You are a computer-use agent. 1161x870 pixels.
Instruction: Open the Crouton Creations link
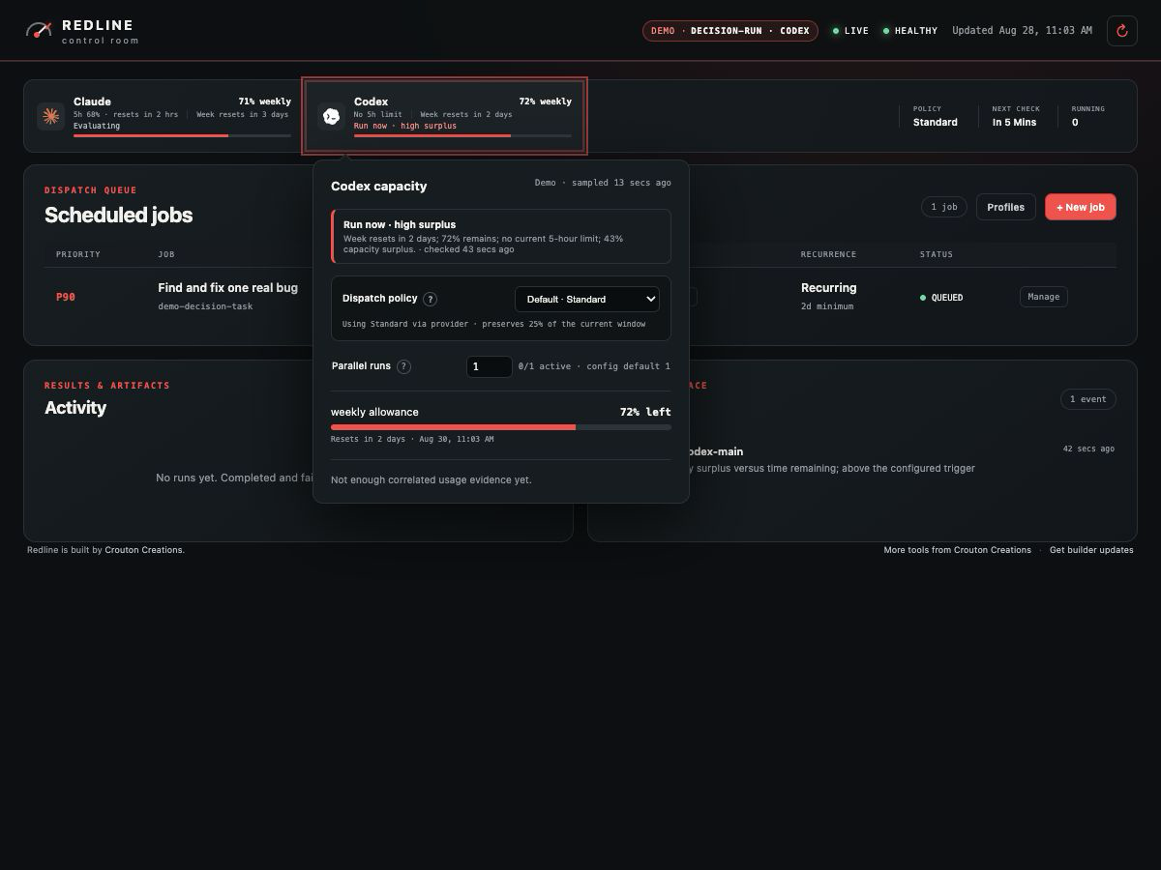143,550
